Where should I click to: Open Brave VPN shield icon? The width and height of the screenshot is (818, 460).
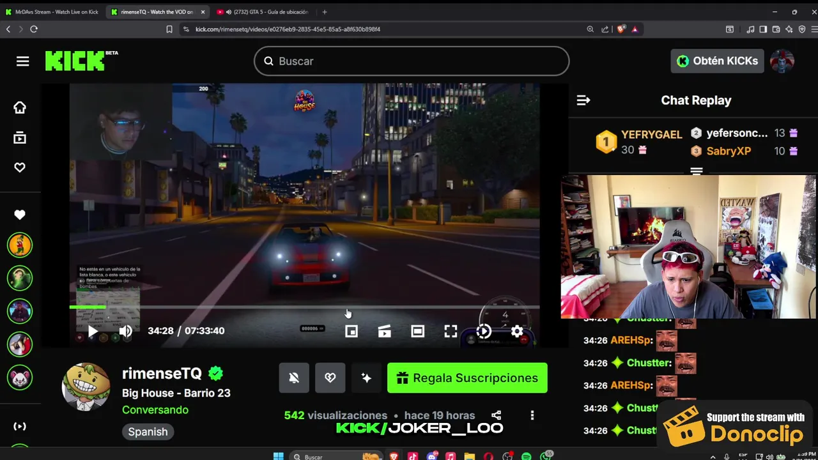(802, 29)
